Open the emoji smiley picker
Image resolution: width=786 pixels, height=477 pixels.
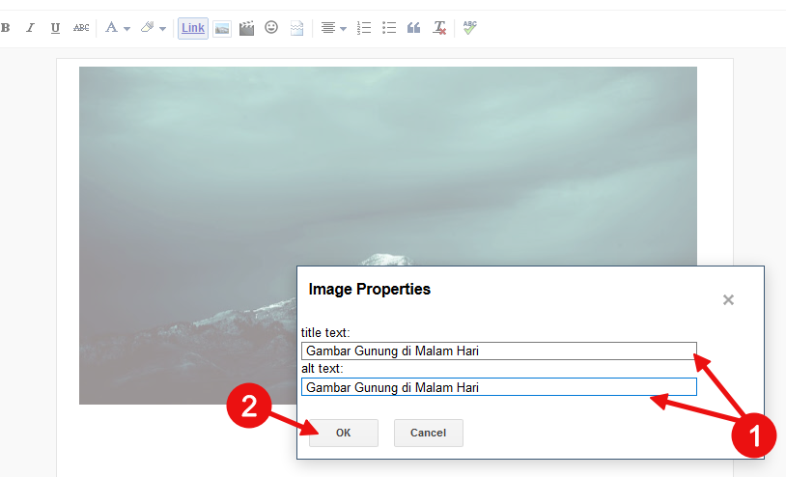pos(271,27)
